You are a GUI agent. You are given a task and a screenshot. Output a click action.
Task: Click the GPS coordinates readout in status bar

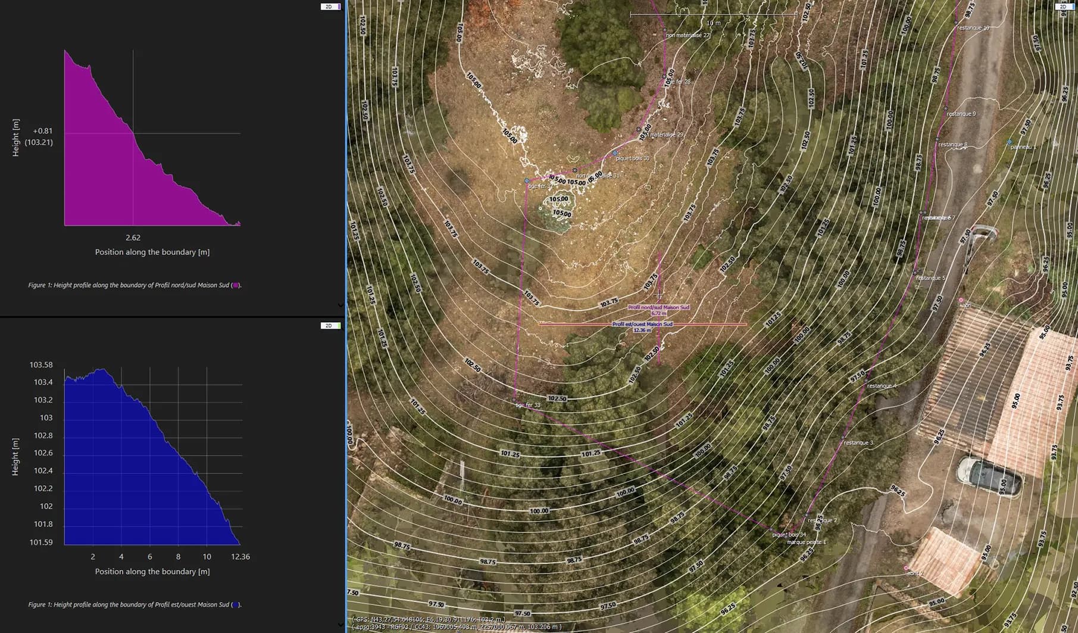429,619
